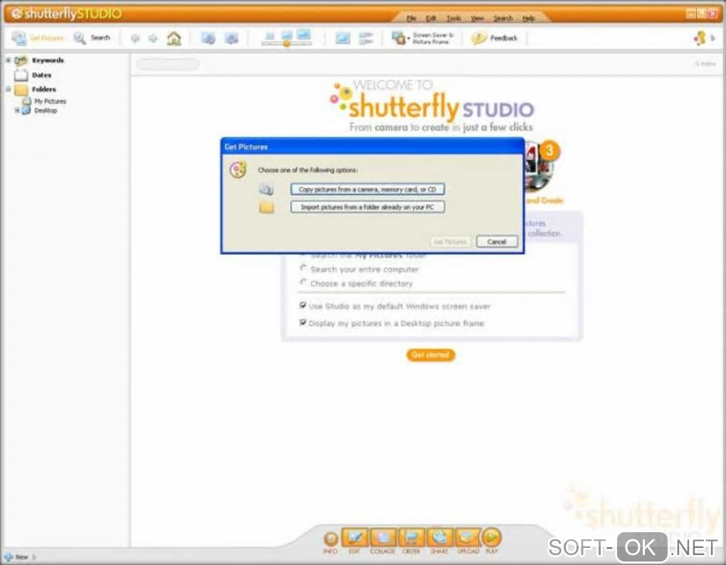
Task: Expand the Desktop folder node
Action: 17,110
